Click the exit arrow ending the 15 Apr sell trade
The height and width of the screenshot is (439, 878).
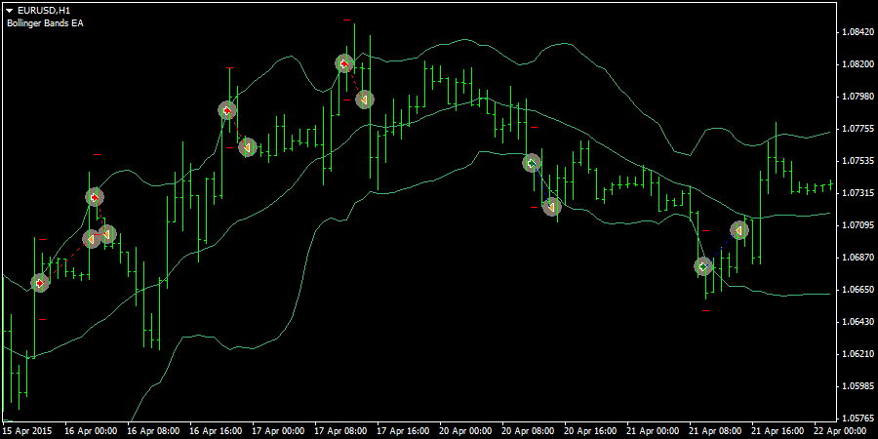92,239
